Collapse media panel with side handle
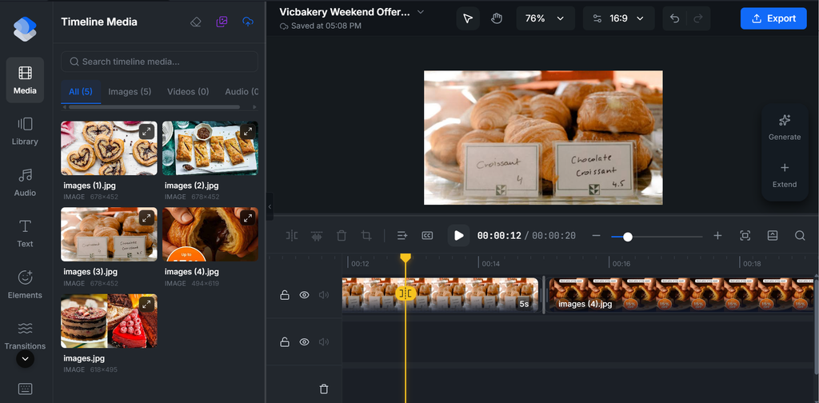Image resolution: width=819 pixels, height=403 pixels. (270, 207)
